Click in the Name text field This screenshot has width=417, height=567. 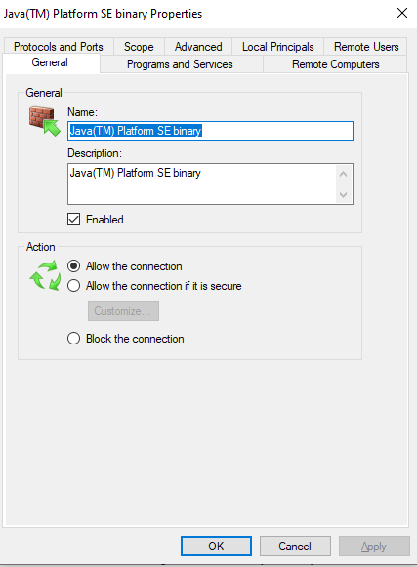click(x=210, y=131)
